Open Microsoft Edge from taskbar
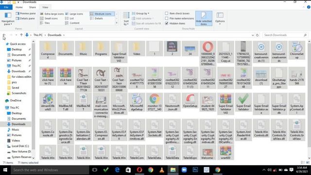The height and width of the screenshot is (175, 311). tap(117, 170)
